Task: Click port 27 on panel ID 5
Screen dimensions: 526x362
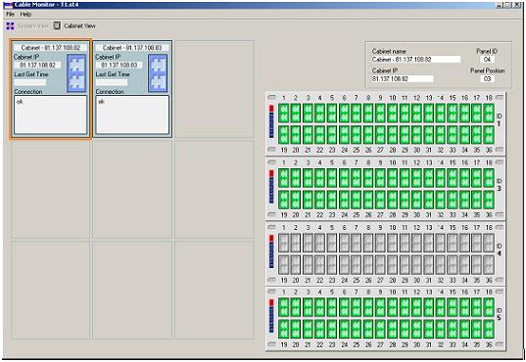Action: click(x=380, y=329)
